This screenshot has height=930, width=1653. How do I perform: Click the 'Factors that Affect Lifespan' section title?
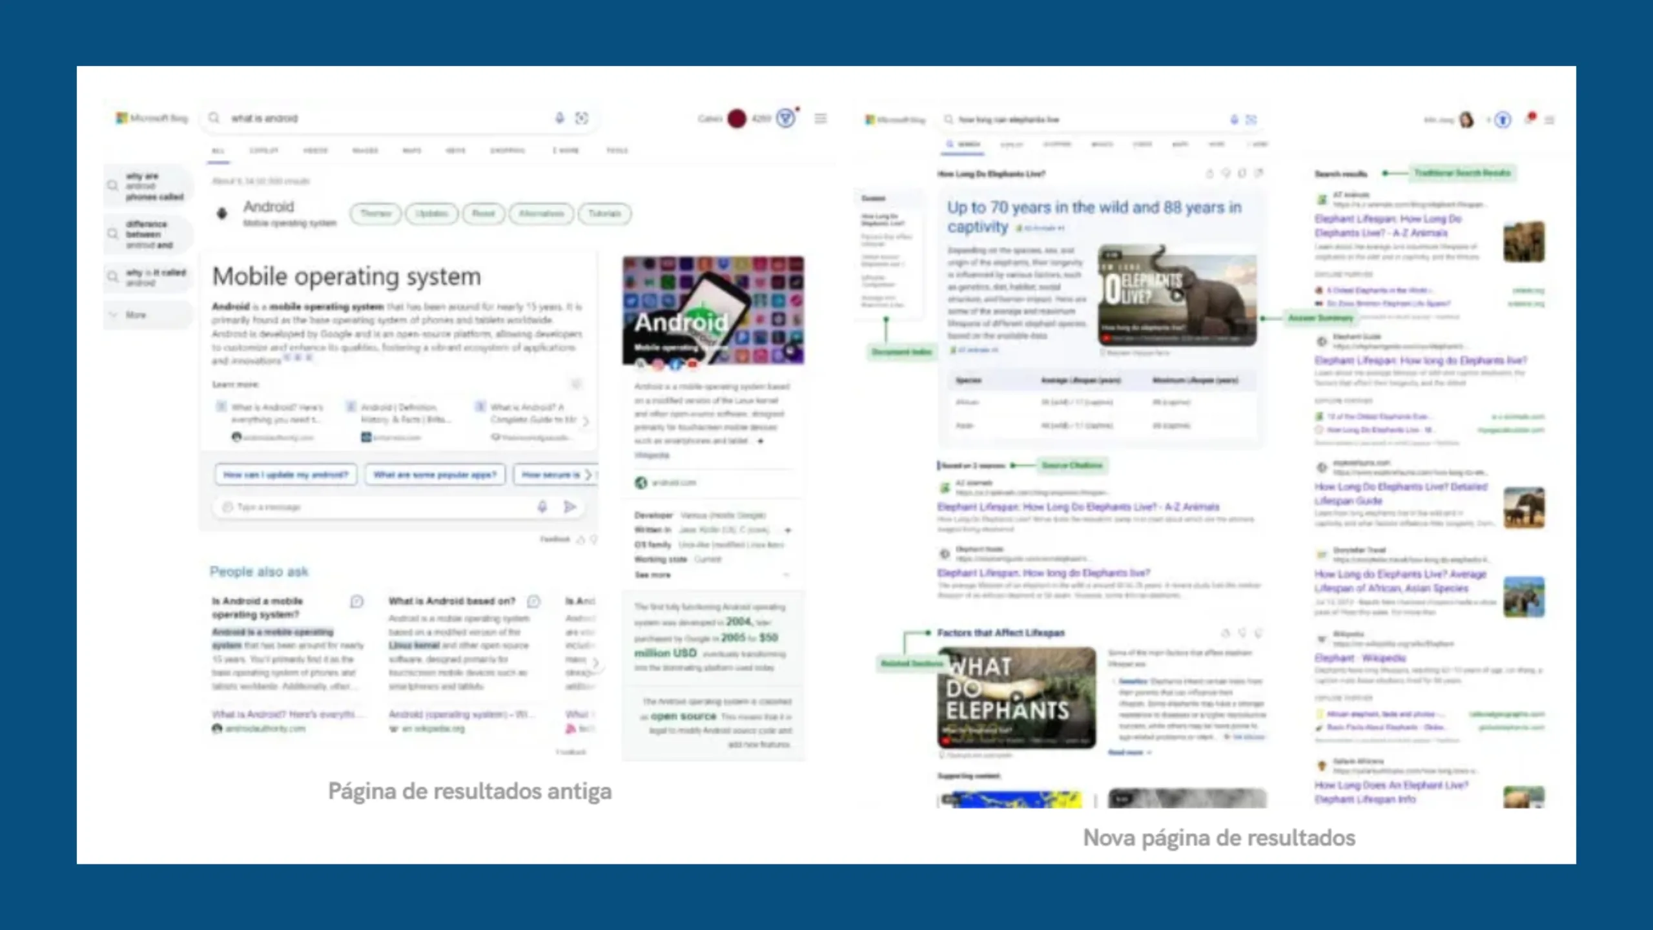(1001, 633)
